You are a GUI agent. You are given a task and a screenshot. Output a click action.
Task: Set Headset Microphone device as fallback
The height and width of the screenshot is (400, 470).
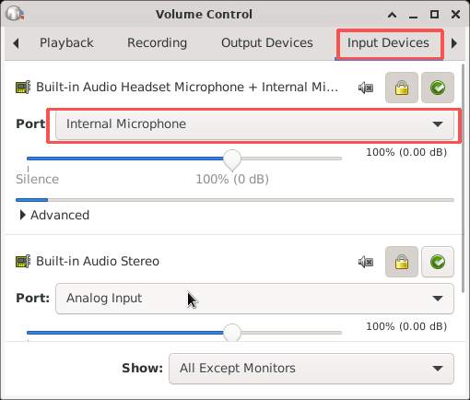(x=438, y=88)
